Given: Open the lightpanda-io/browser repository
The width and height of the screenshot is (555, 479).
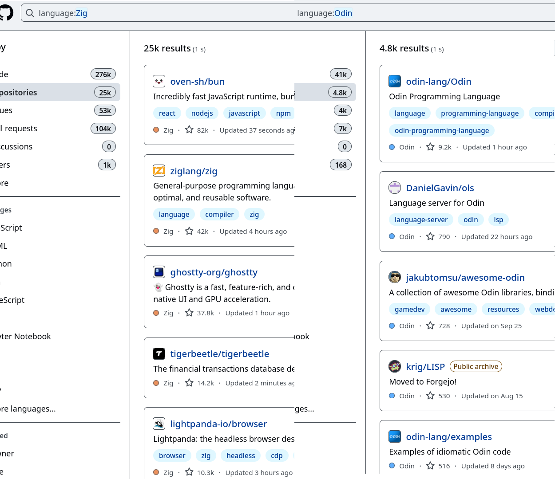Looking at the screenshot, I should 218,424.
